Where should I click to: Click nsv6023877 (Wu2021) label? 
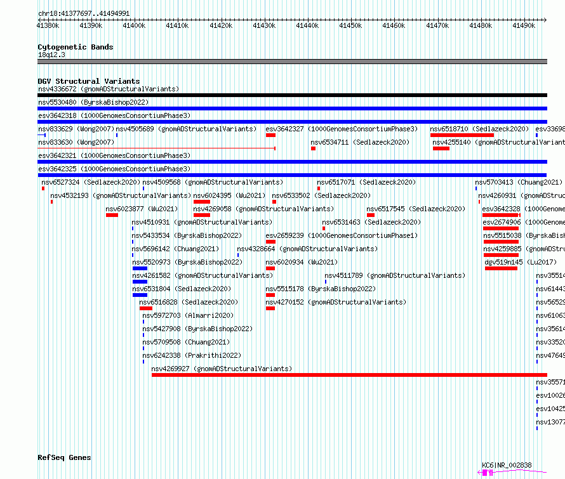(142, 209)
